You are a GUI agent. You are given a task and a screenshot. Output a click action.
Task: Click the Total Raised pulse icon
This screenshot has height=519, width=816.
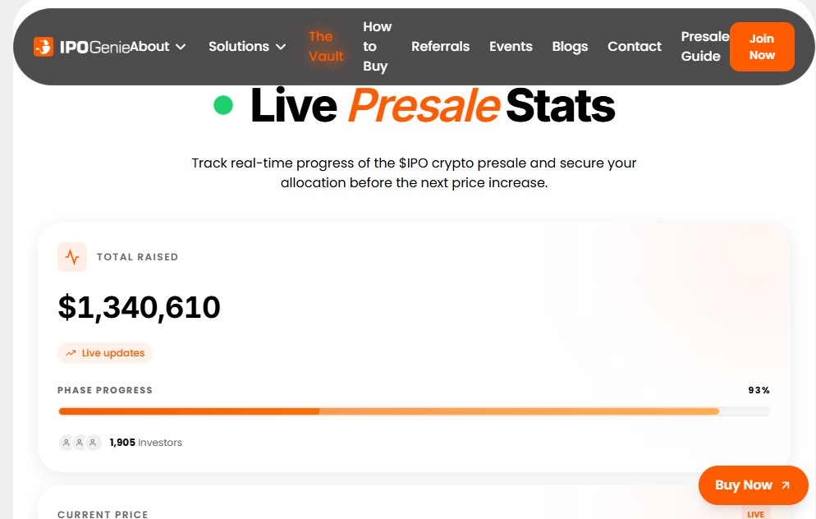pyautogui.click(x=72, y=257)
